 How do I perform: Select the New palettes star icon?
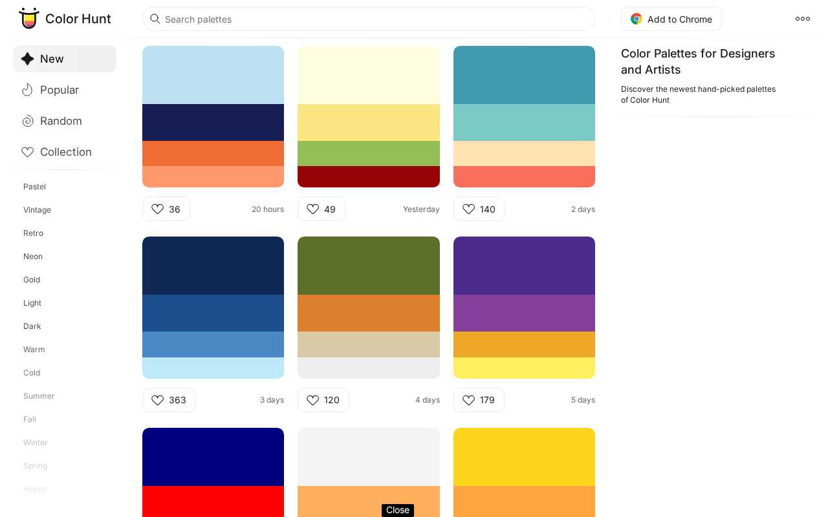(27, 59)
